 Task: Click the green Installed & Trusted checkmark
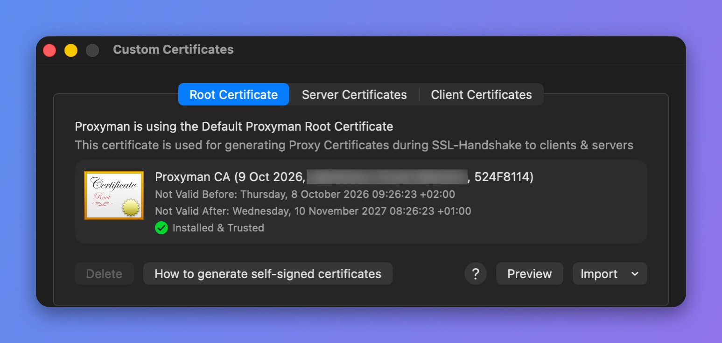(x=161, y=228)
